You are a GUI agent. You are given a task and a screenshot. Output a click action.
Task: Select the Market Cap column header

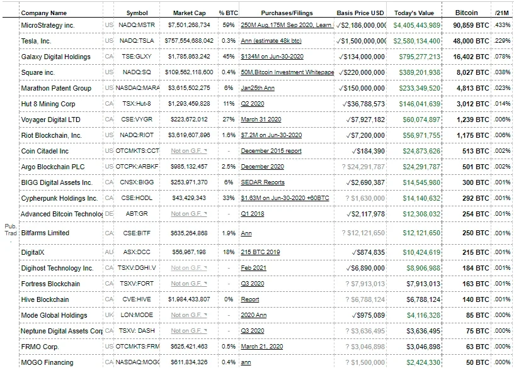tap(188, 13)
